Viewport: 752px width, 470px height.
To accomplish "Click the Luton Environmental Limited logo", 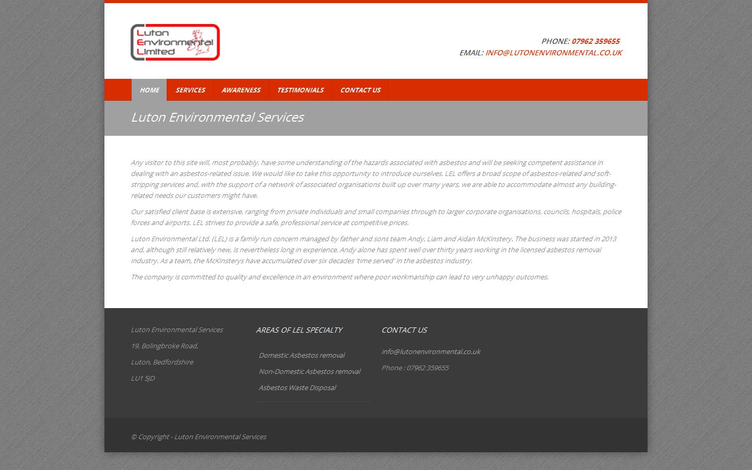I will point(174,42).
